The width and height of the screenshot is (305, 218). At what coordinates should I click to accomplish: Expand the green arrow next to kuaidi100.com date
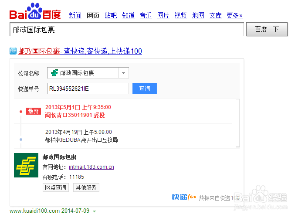[x=95, y=211]
